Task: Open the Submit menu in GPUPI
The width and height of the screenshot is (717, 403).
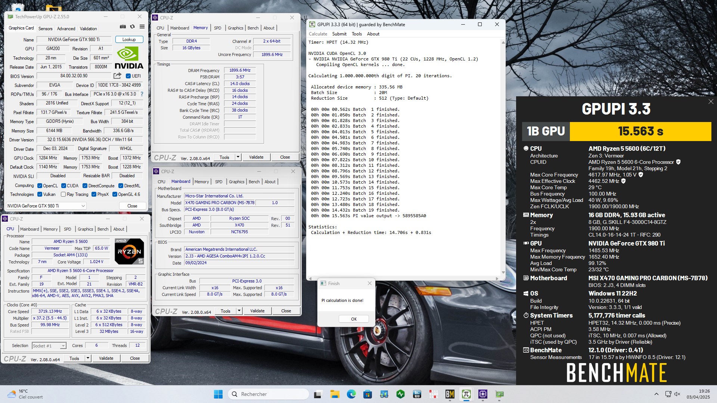Action: (x=339, y=34)
